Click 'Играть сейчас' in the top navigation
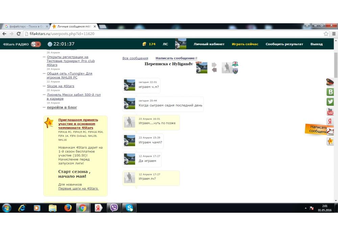 click(245, 44)
